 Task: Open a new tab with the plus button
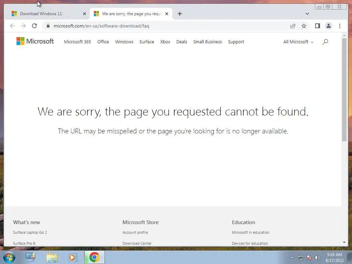[179, 14]
